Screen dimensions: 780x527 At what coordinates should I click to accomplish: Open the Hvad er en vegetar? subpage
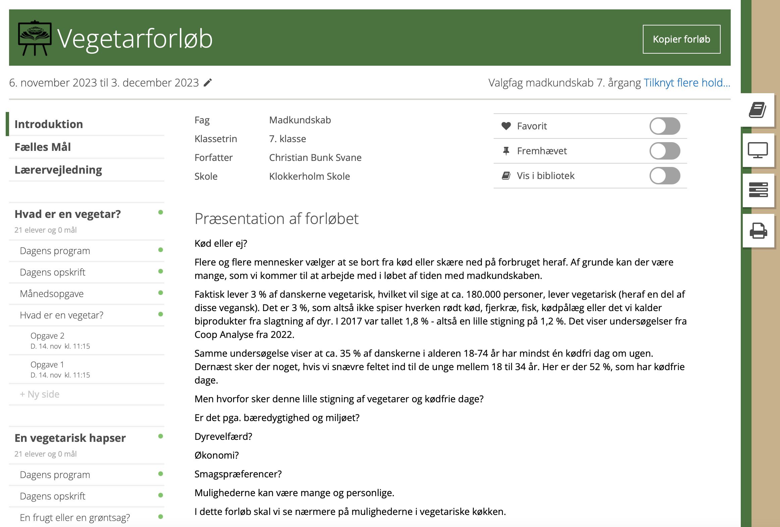[61, 315]
